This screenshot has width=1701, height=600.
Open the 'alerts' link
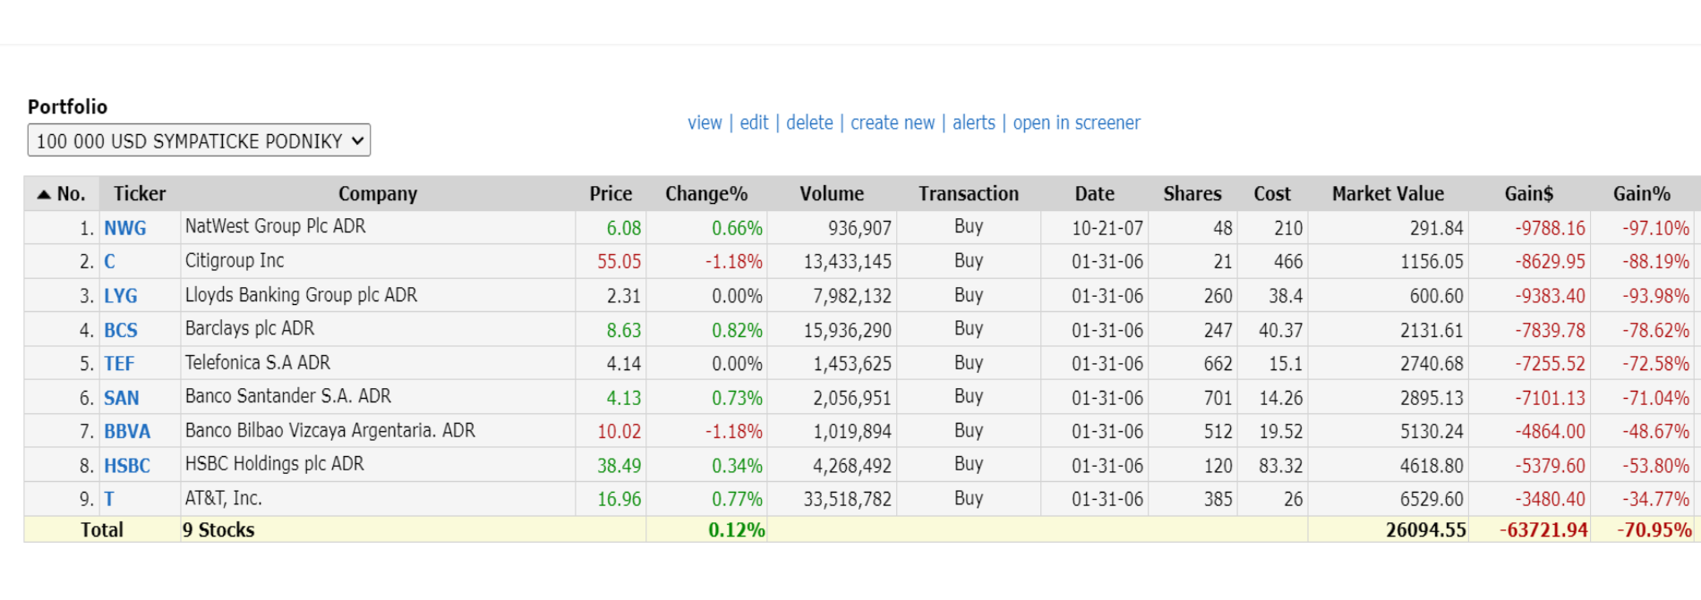coord(974,123)
